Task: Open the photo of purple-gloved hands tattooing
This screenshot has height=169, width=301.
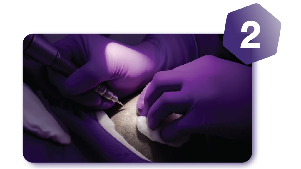Action: [x=137, y=98]
